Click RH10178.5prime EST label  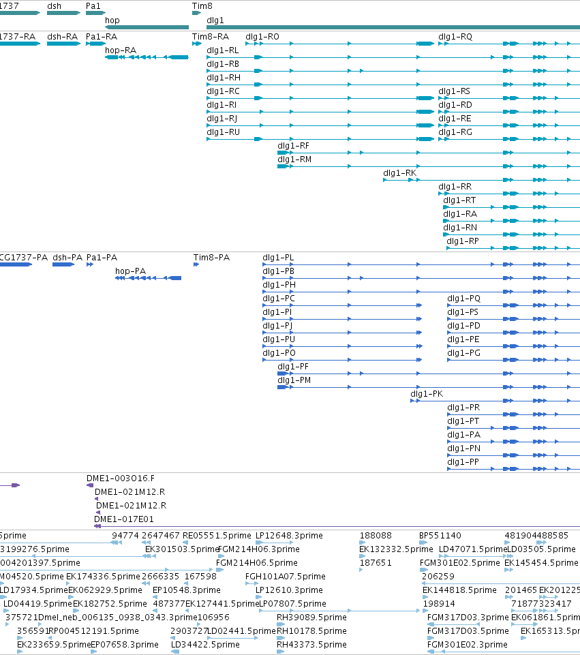click(x=311, y=630)
